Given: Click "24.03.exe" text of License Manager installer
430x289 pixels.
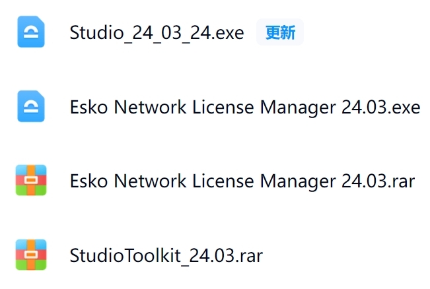Looking at the screenshot, I should coord(380,107).
